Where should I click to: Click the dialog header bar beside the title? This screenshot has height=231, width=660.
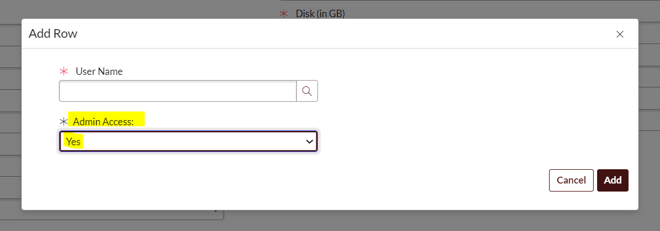(337, 34)
